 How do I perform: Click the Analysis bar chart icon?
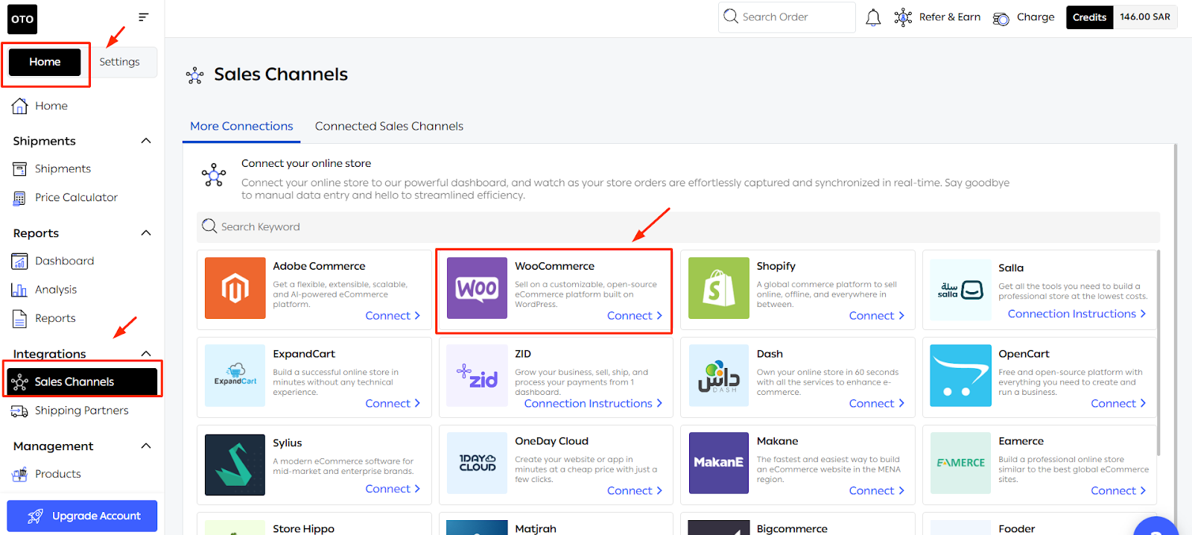click(x=19, y=290)
